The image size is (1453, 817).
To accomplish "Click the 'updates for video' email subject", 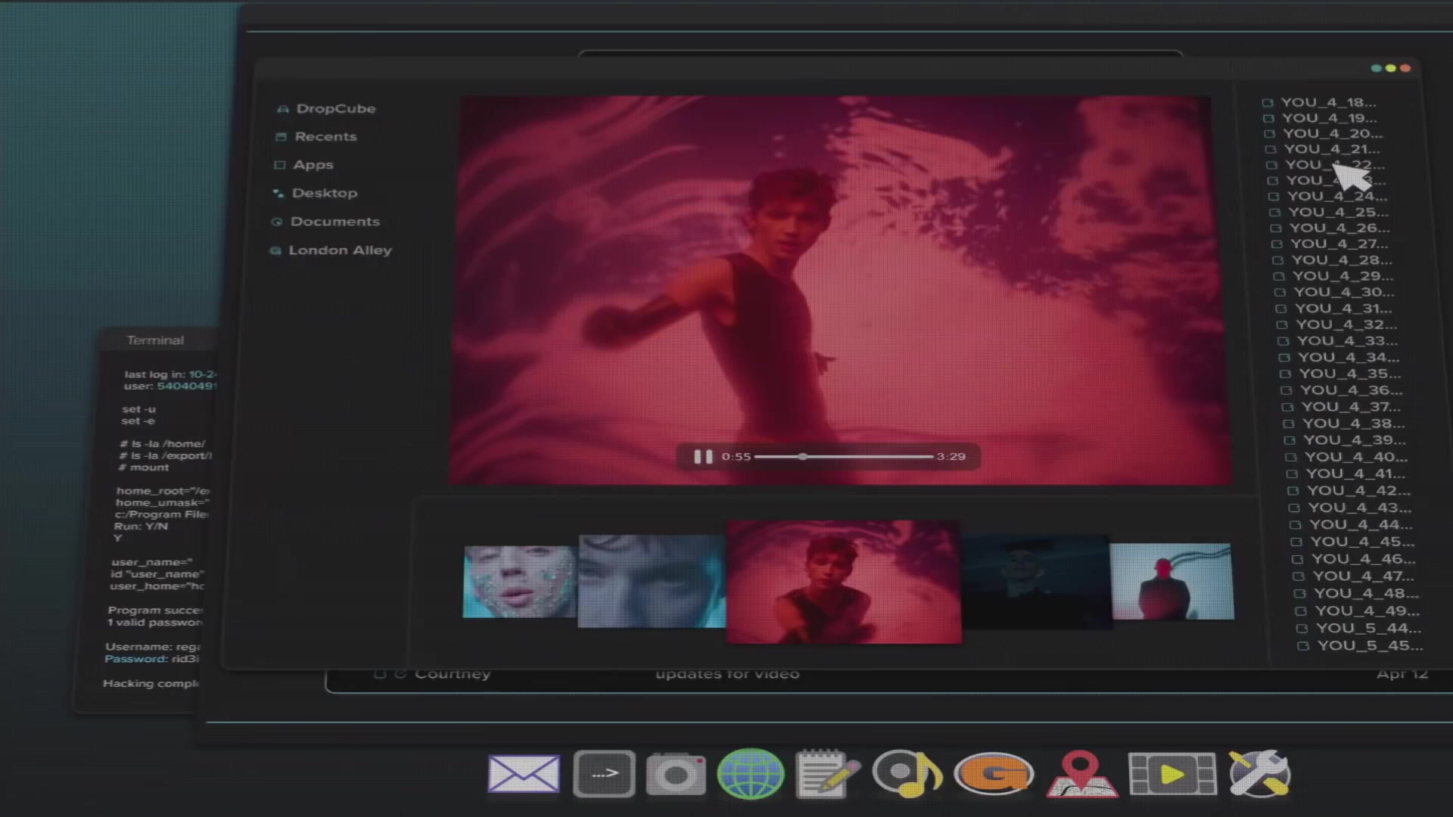I will click(727, 674).
